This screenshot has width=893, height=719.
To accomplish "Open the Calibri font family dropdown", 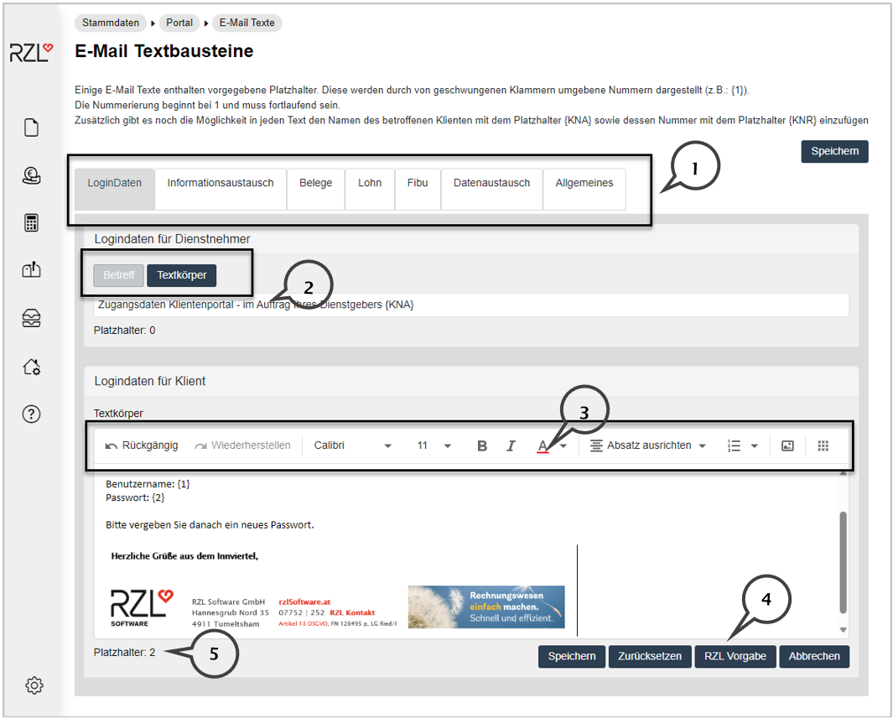I will click(x=352, y=445).
